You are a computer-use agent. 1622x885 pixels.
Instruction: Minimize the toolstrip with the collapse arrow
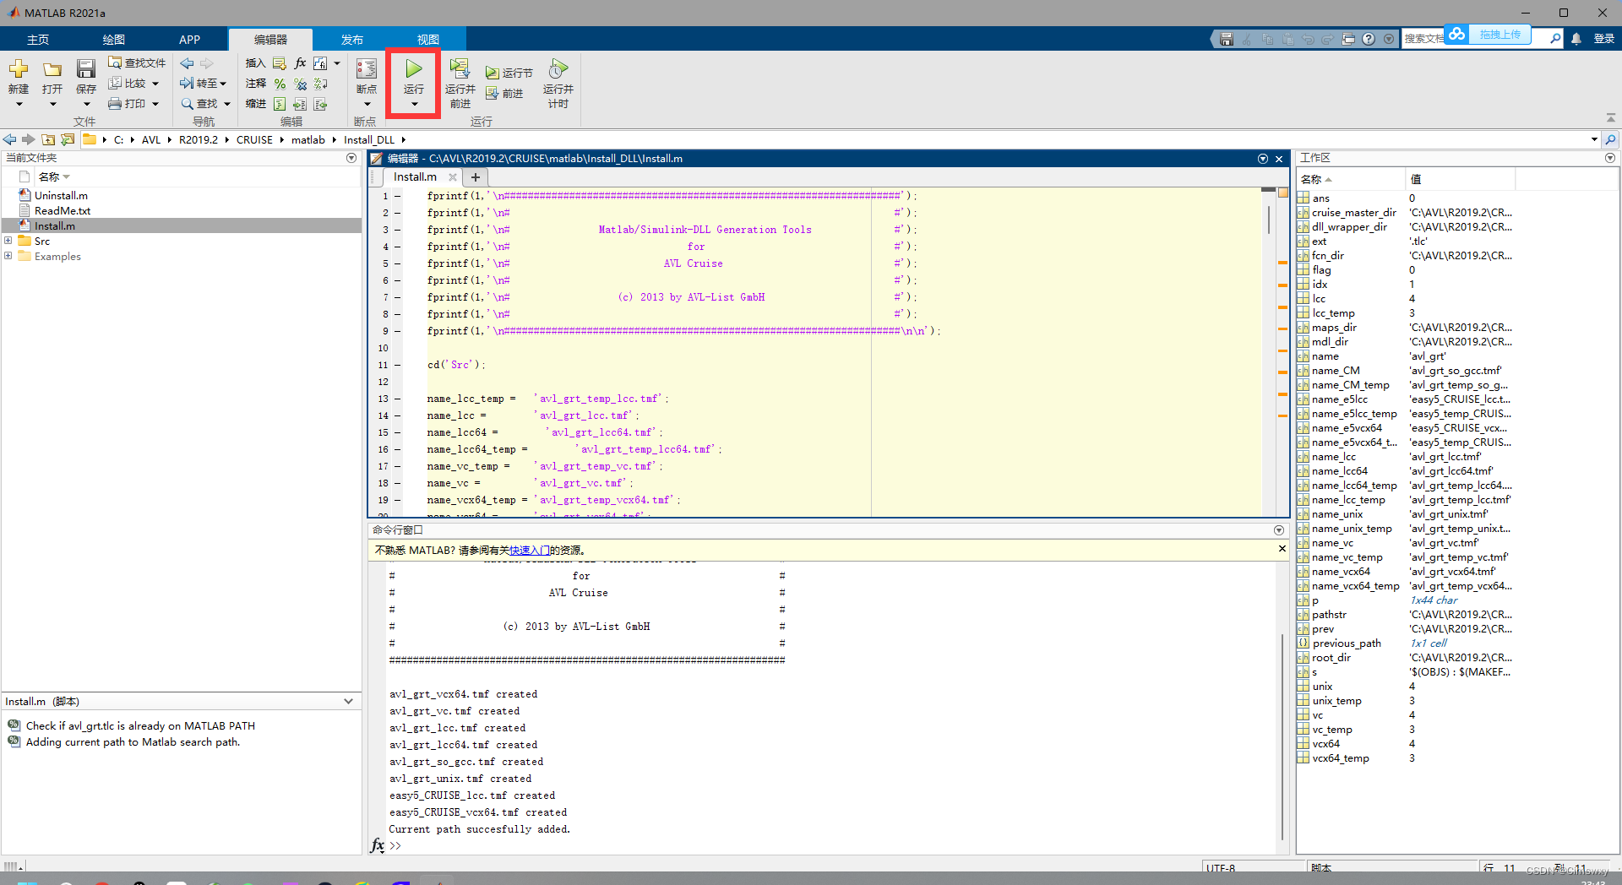[1610, 118]
